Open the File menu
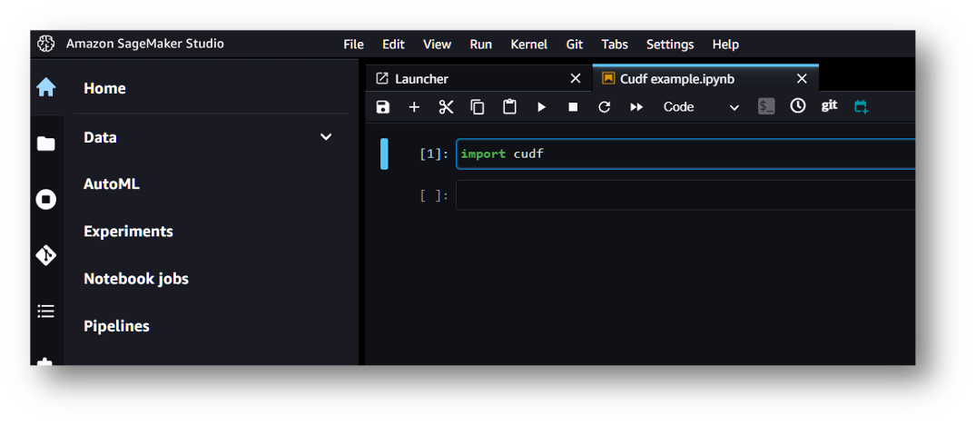Image resolution: width=976 pixels, height=425 pixels. (353, 44)
